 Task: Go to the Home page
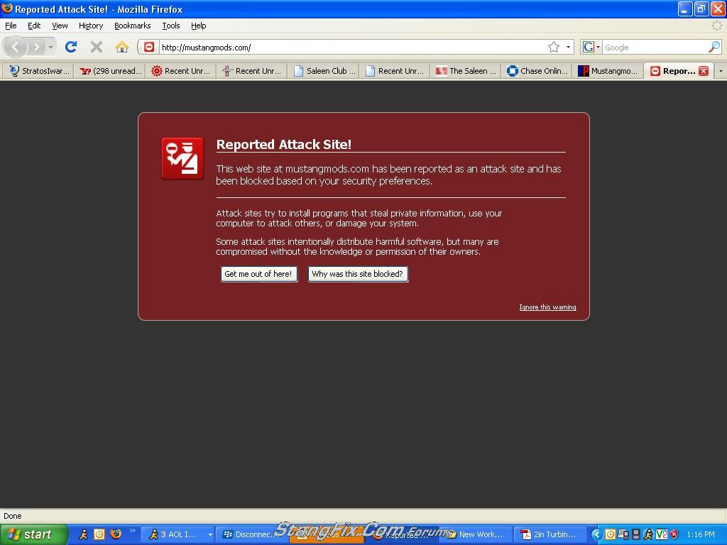tap(122, 47)
